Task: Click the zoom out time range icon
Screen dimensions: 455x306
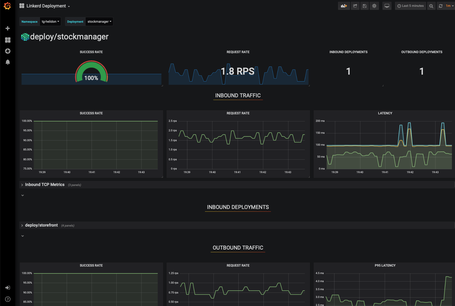Action: click(x=431, y=6)
